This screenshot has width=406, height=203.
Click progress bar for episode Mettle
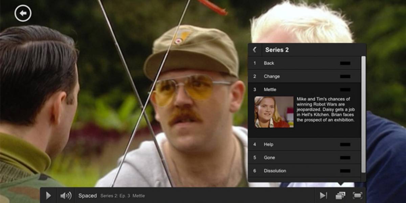[x=345, y=90]
